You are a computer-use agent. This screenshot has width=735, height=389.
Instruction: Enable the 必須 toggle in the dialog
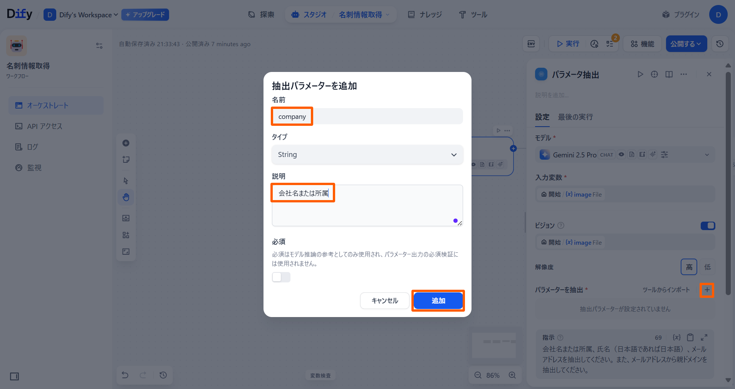pos(281,277)
